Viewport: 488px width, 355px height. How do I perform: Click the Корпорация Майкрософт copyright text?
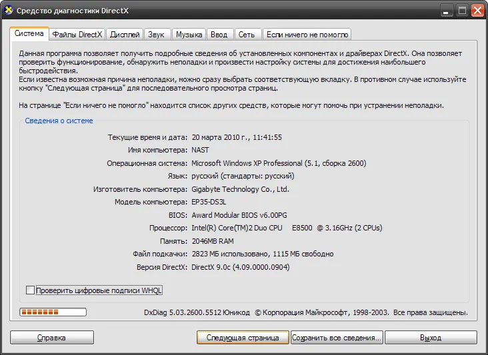pos(322,312)
